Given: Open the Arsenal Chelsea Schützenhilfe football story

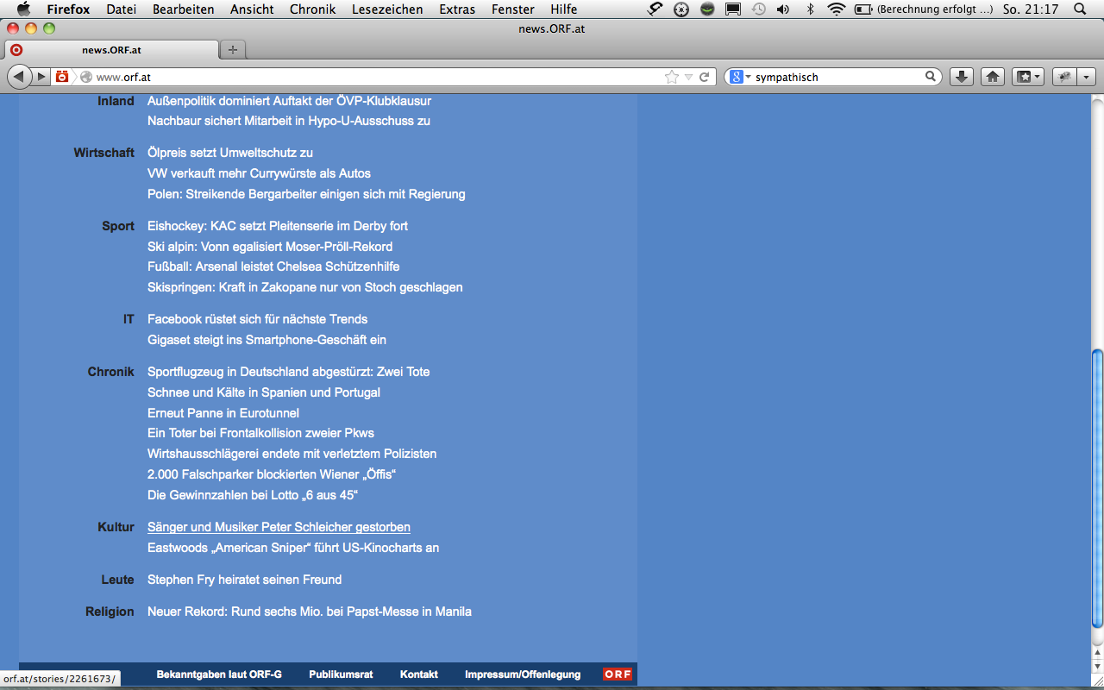Looking at the screenshot, I should 273,267.
